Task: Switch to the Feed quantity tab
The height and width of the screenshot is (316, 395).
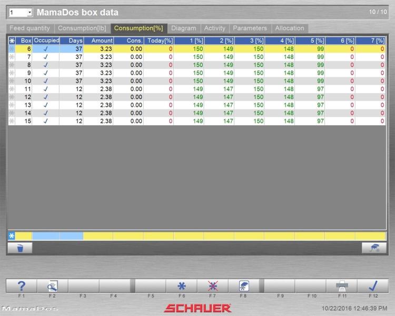Action: 30,28
